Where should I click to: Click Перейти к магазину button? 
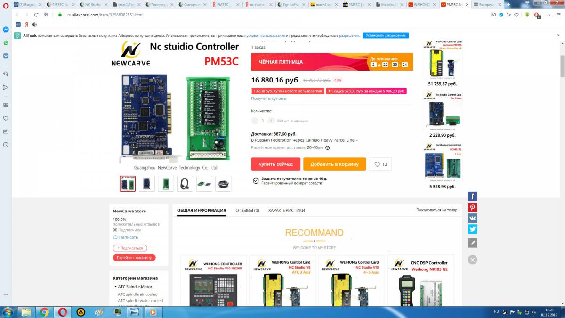coord(134,258)
